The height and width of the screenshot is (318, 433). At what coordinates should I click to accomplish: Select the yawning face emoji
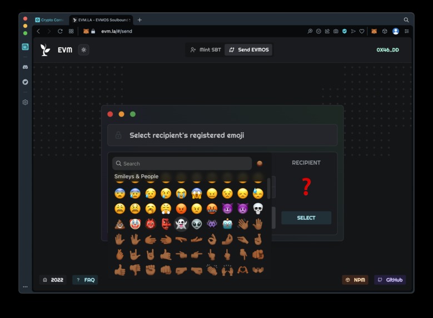tap(151, 209)
